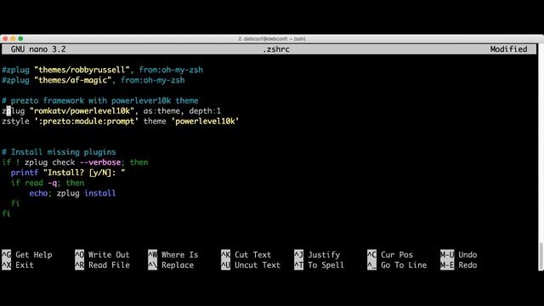Click the 'powerlevel10k' quoted string on zstyle line

click(205, 122)
